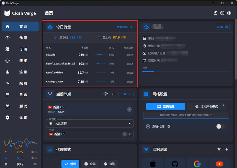The width and height of the screenshot is (237, 168).
Task: Select the 直连 proxy mode
Action: click(110, 164)
